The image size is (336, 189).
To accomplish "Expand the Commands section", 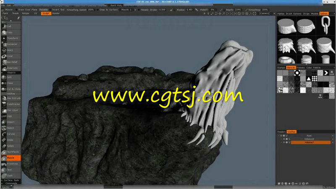I will [11, 184].
